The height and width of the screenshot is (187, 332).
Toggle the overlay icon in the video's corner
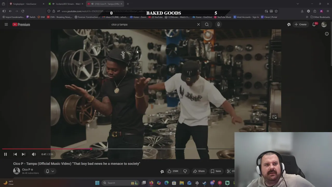tap(275, 117)
